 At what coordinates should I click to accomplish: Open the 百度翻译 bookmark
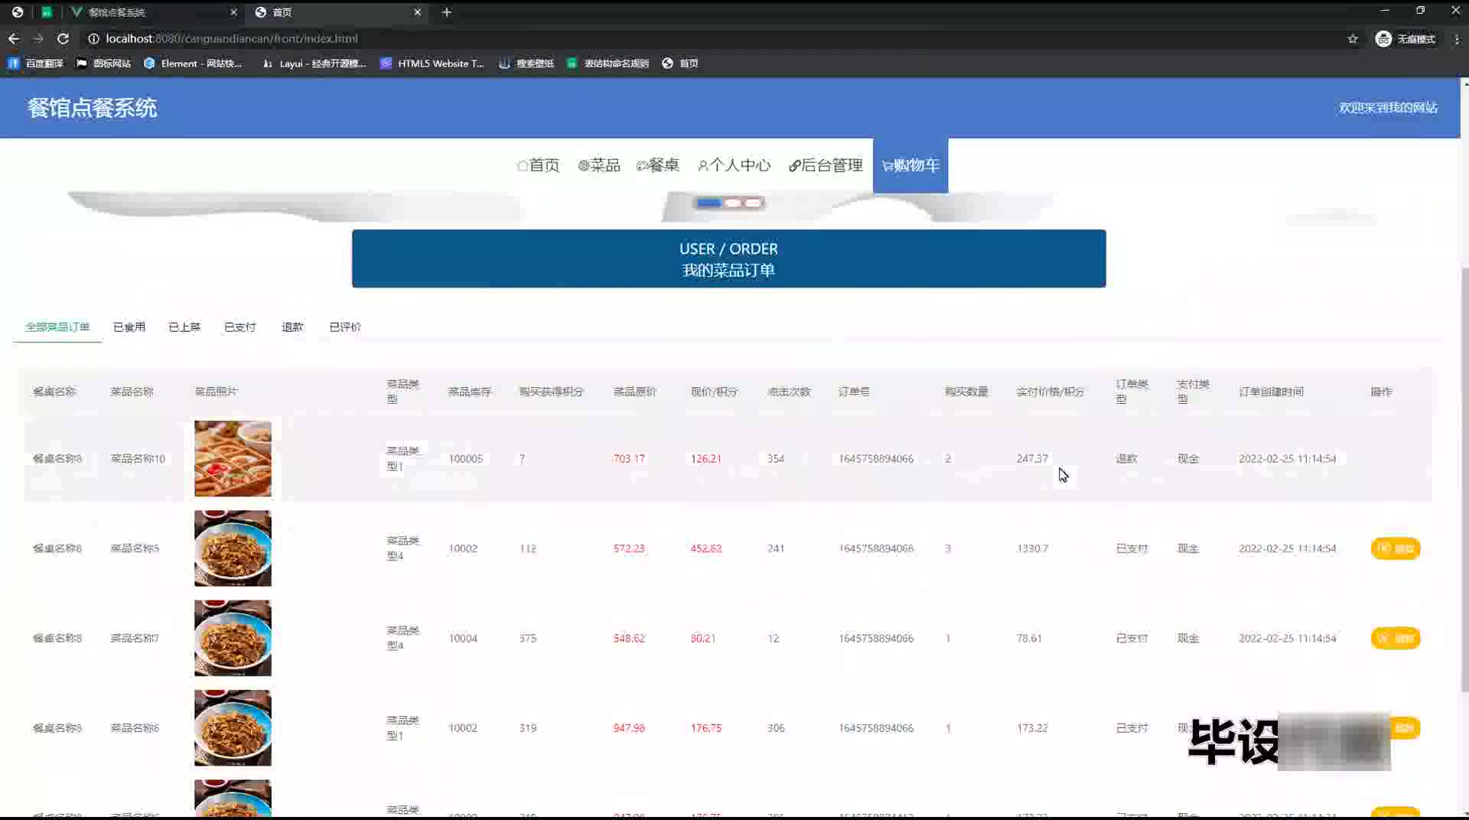point(36,63)
